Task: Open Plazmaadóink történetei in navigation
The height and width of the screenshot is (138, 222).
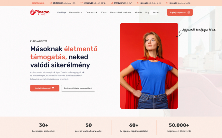Action: pyautogui.click(x=121, y=13)
